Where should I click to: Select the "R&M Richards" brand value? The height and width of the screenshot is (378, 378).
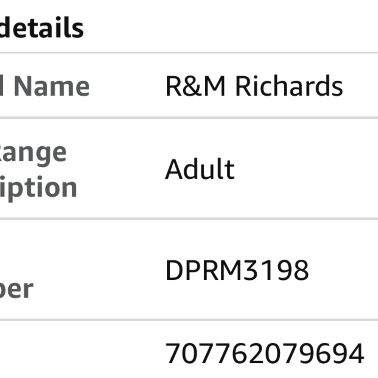pyautogui.click(x=254, y=86)
